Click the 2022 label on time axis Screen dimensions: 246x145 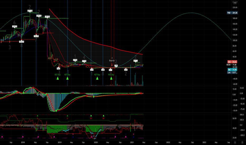point(168,142)
